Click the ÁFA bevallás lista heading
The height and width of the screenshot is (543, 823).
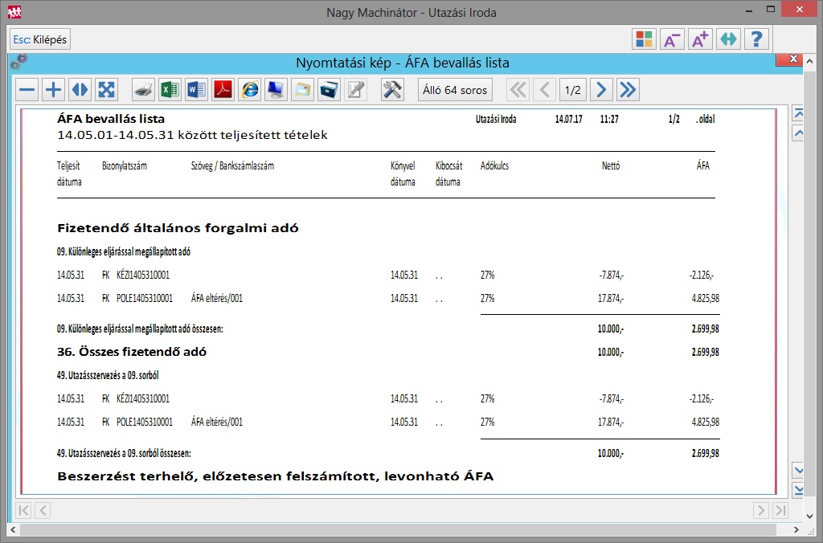tap(111, 119)
